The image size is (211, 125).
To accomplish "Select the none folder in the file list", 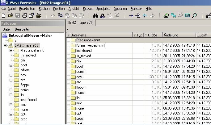I will 80,108.
